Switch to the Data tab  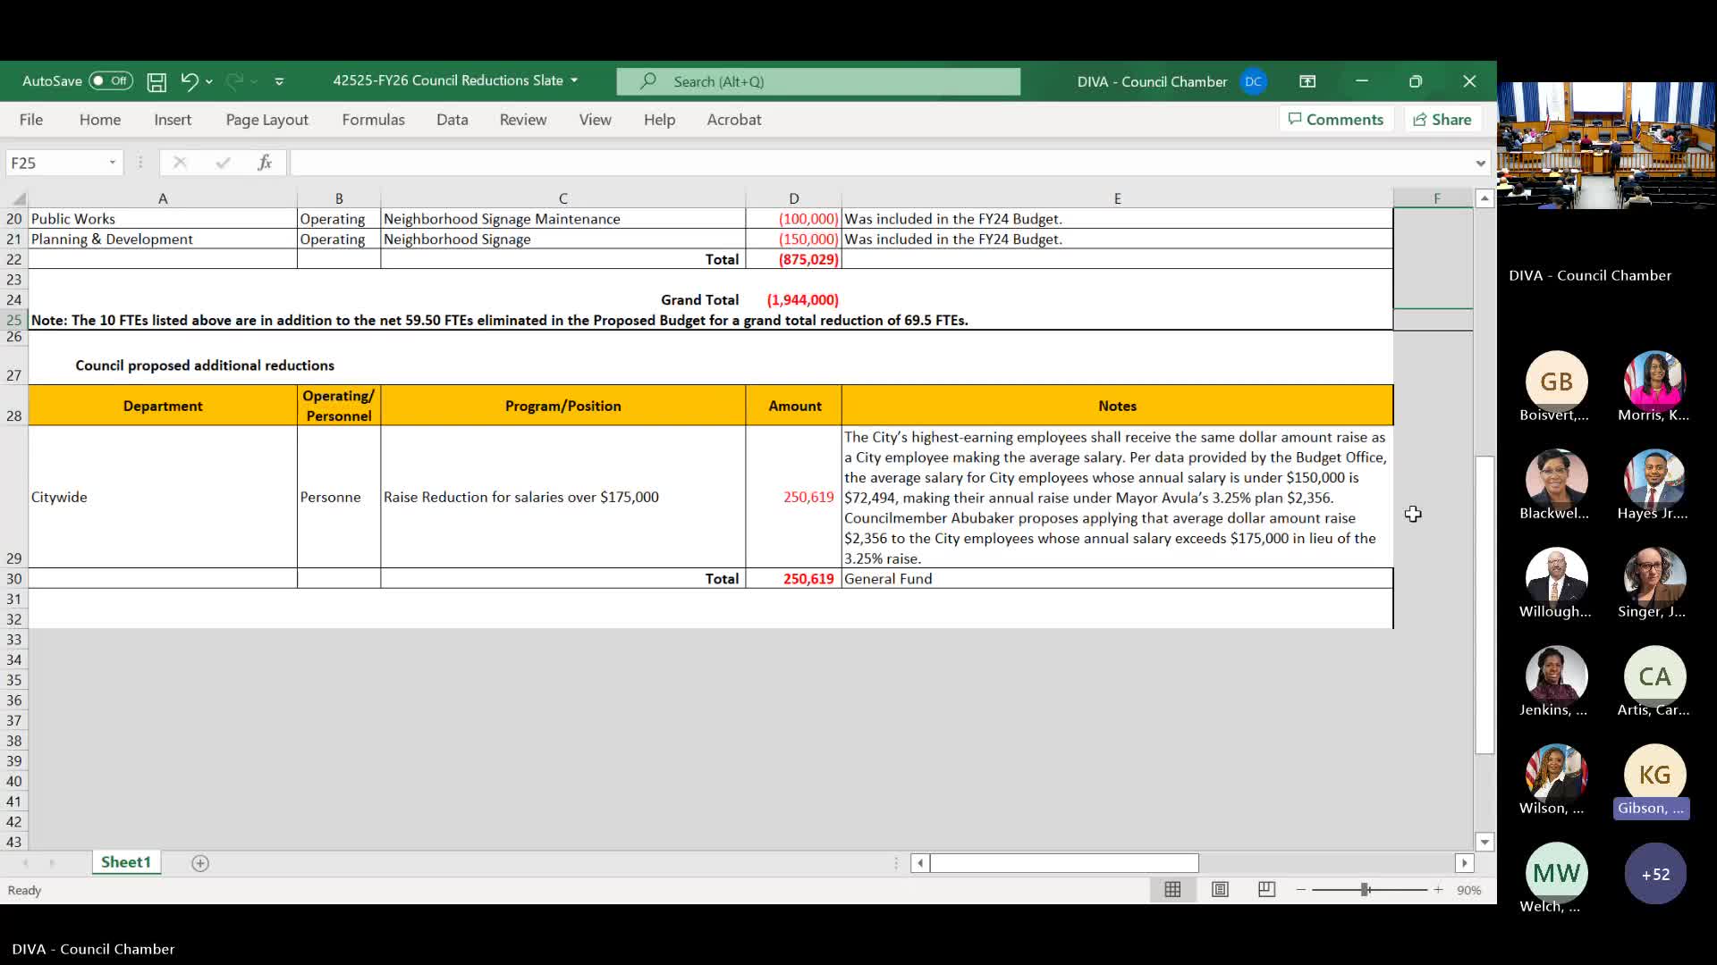(x=453, y=120)
